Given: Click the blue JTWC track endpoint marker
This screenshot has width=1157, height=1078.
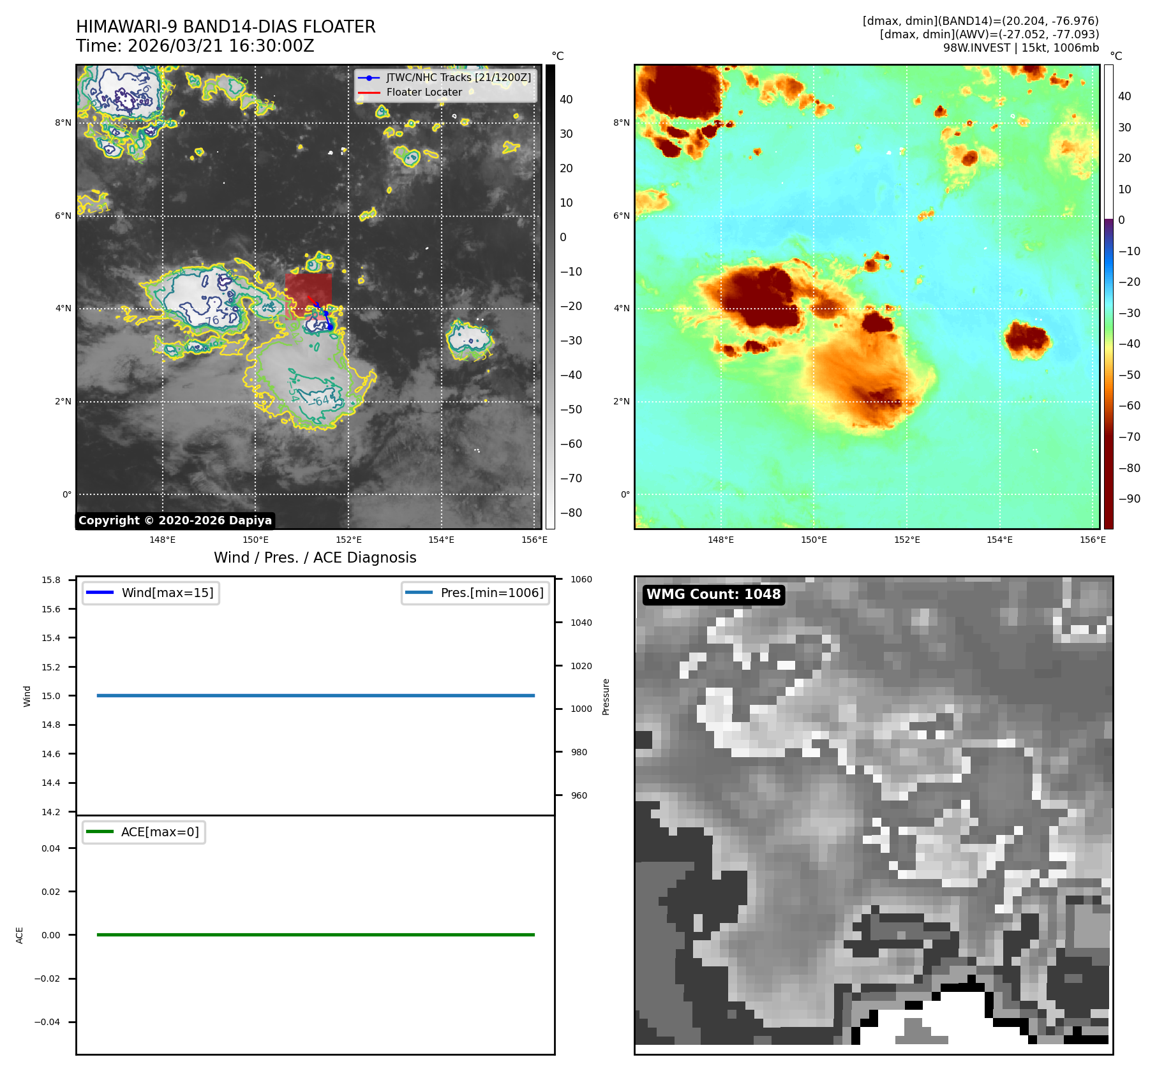Looking at the screenshot, I should [330, 327].
